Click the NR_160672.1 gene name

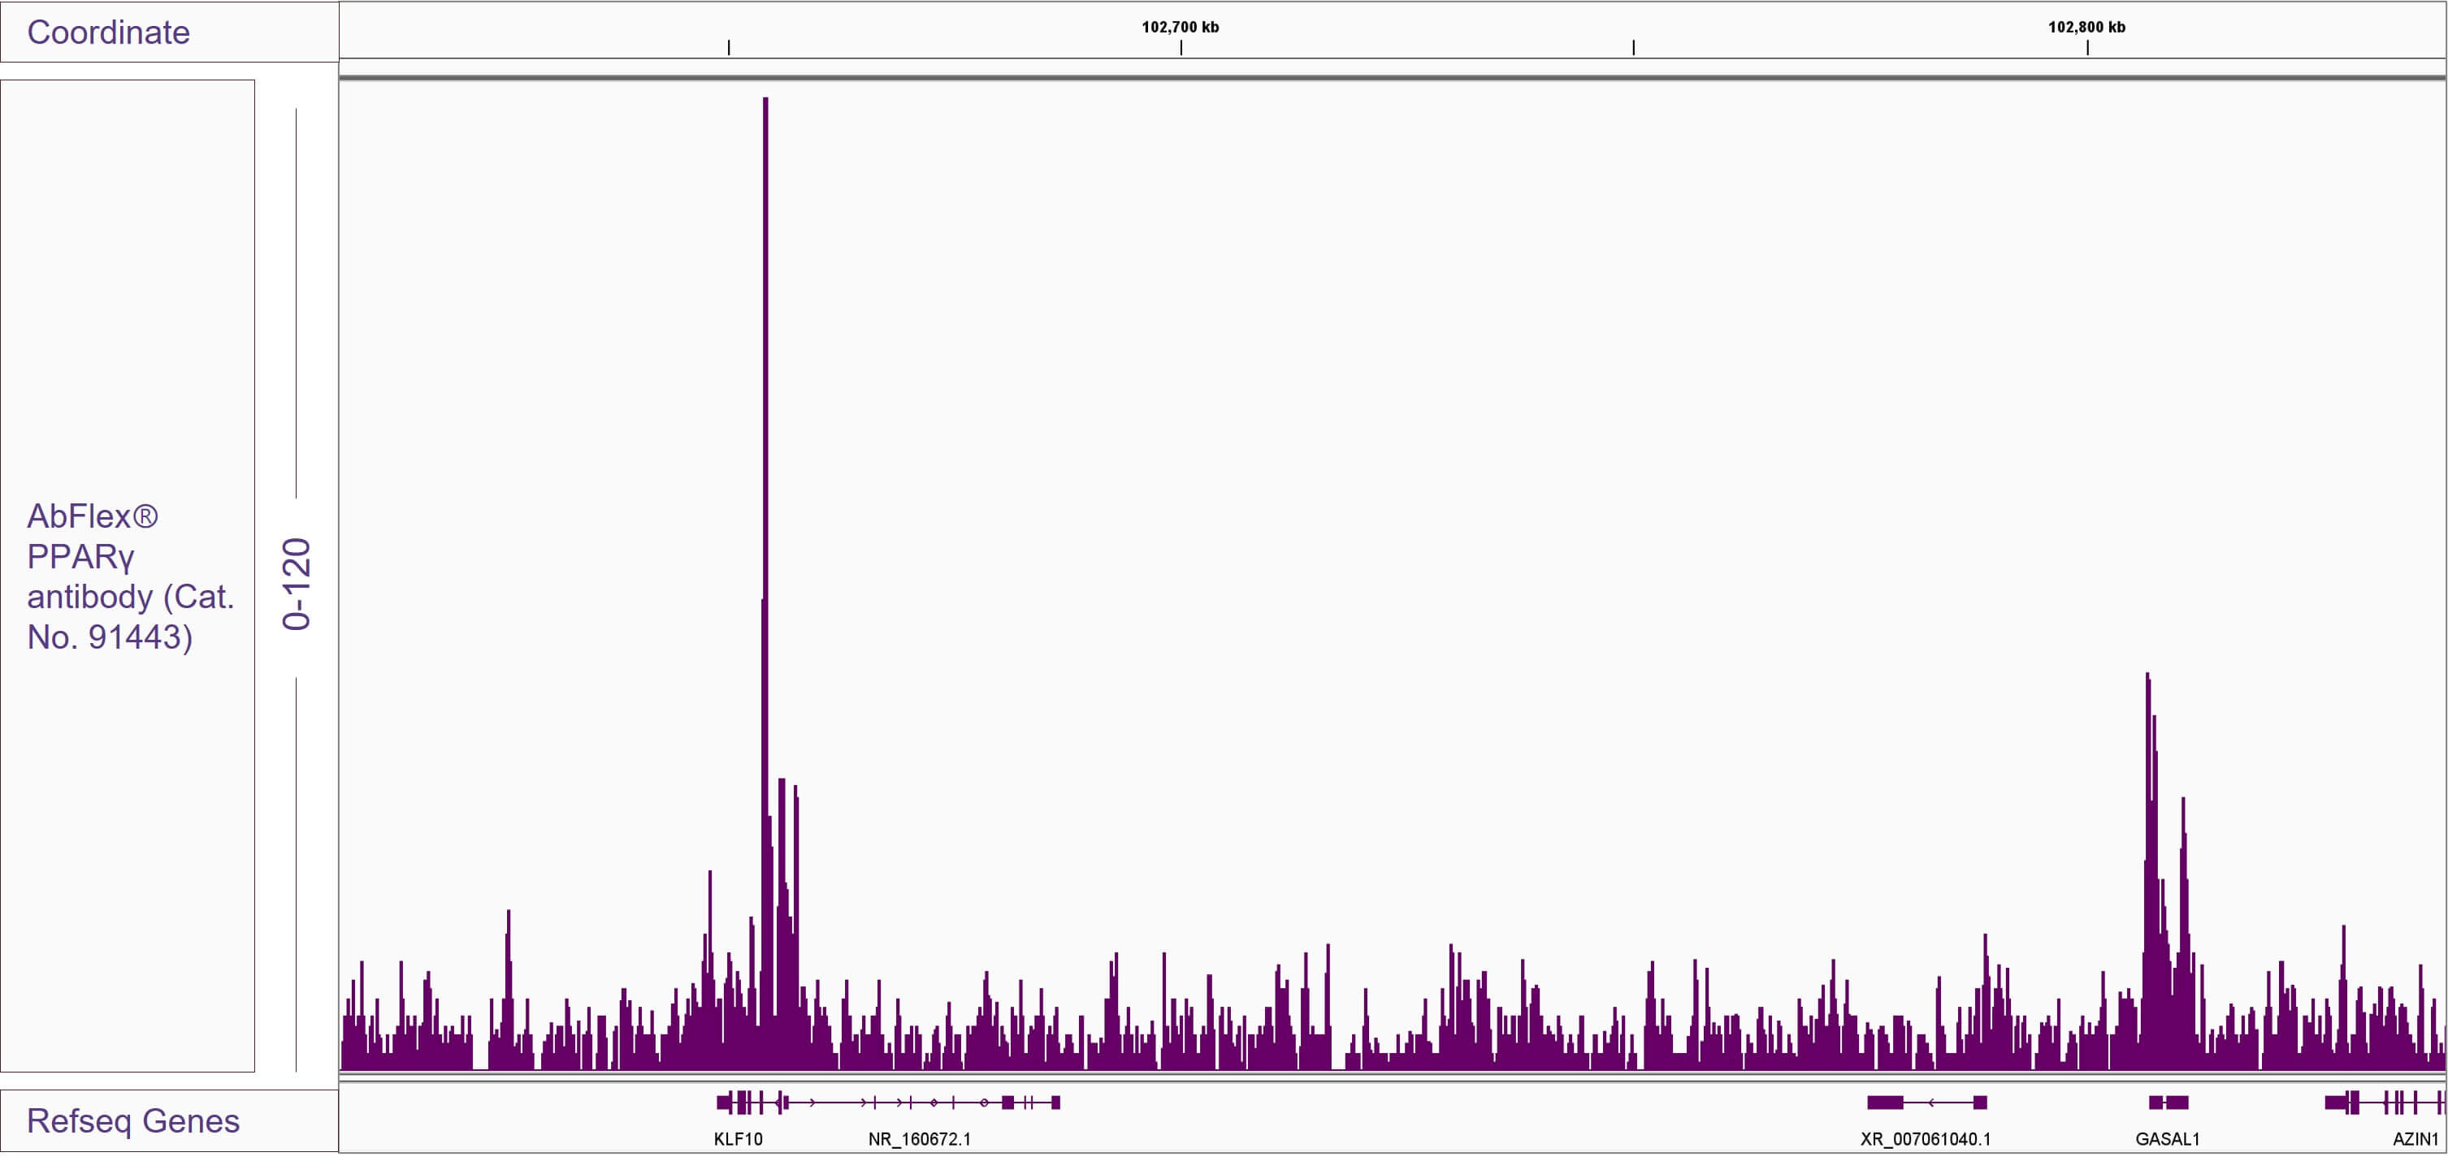920,1139
